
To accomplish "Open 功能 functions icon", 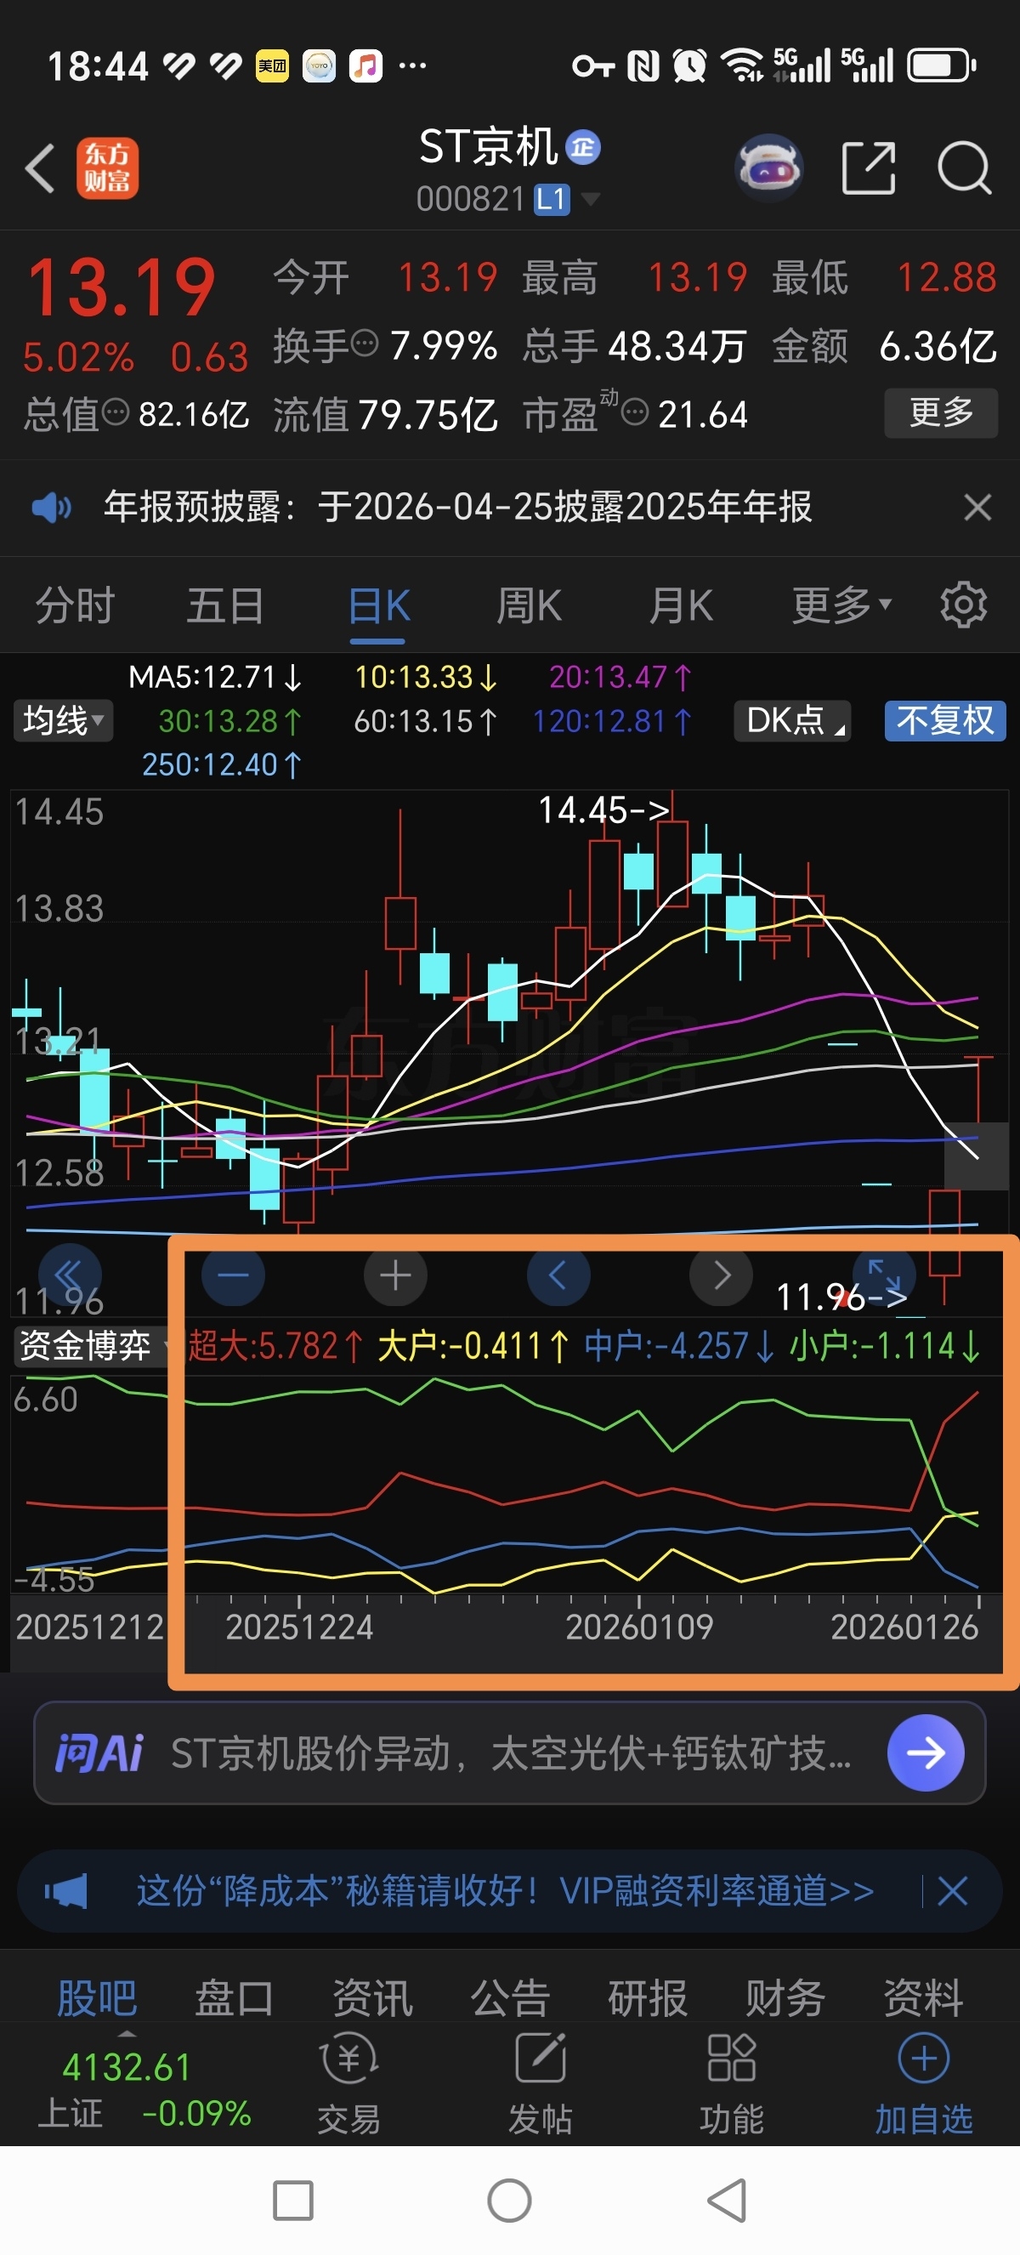I will 731,2083.
